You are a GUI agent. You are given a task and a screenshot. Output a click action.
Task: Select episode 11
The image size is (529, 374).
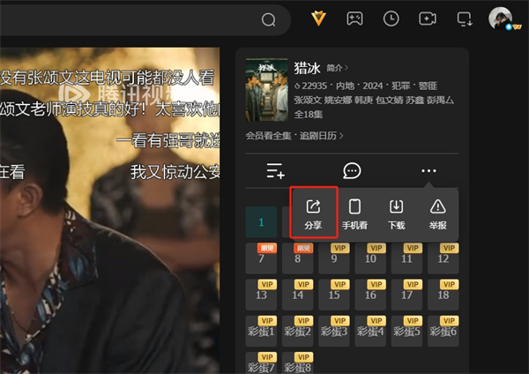tap(406, 258)
